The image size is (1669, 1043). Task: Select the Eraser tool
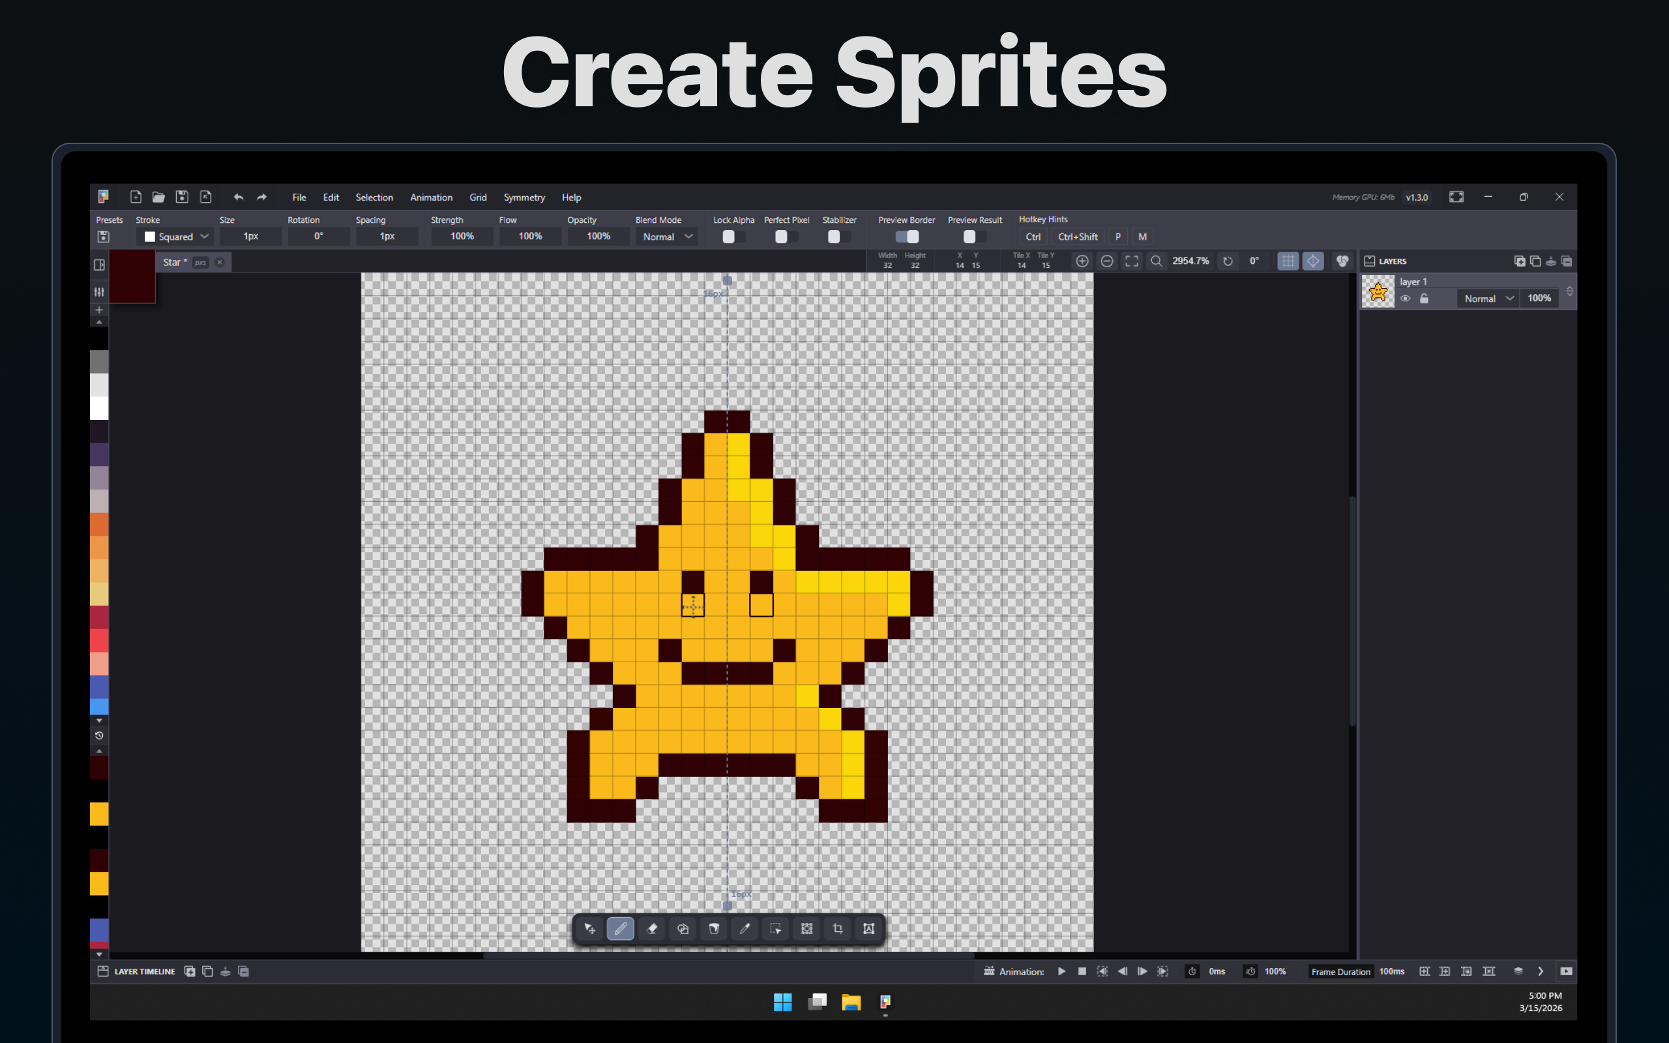point(651,928)
